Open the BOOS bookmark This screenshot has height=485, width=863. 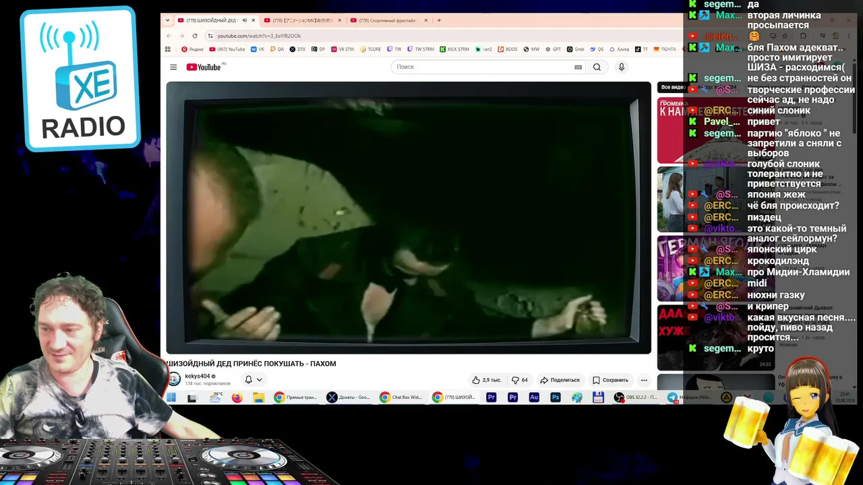(507, 49)
